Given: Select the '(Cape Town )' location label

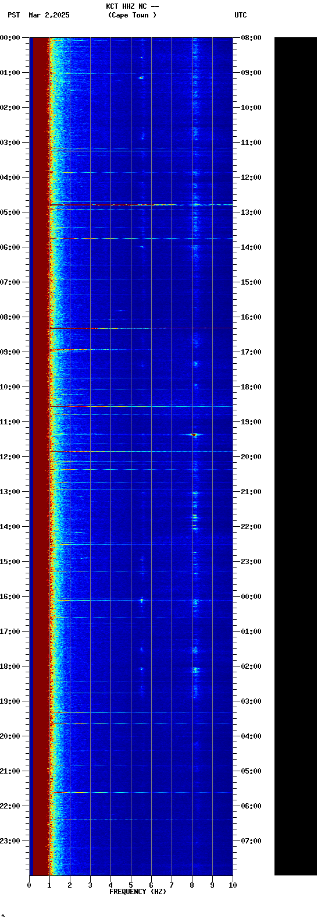Looking at the screenshot, I should click(x=132, y=15).
